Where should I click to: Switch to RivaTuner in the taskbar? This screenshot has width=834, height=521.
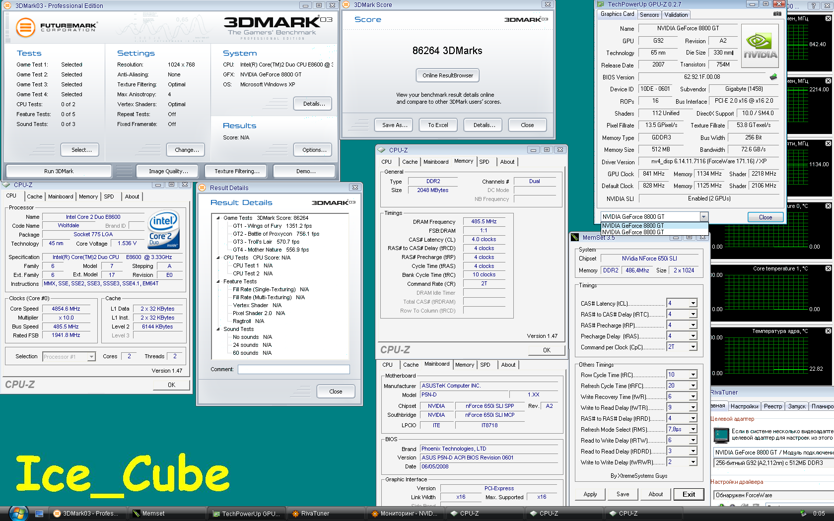325,514
